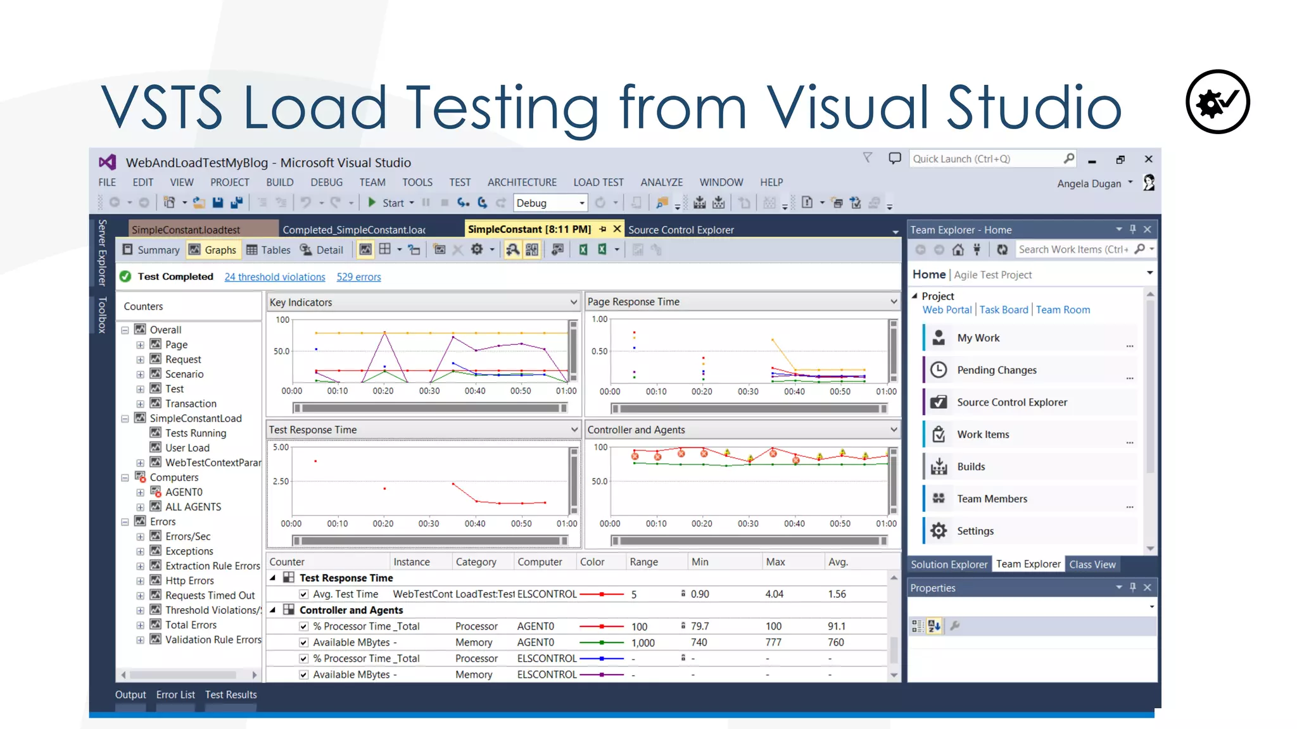Toggle the Summary view button
Screen dimensions: 1297x729
tap(151, 250)
